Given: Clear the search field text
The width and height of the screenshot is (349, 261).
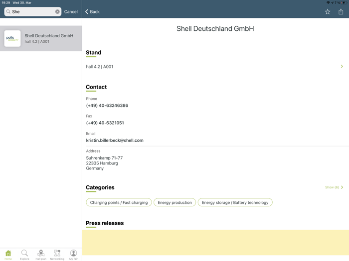Looking at the screenshot, I should click(x=57, y=11).
